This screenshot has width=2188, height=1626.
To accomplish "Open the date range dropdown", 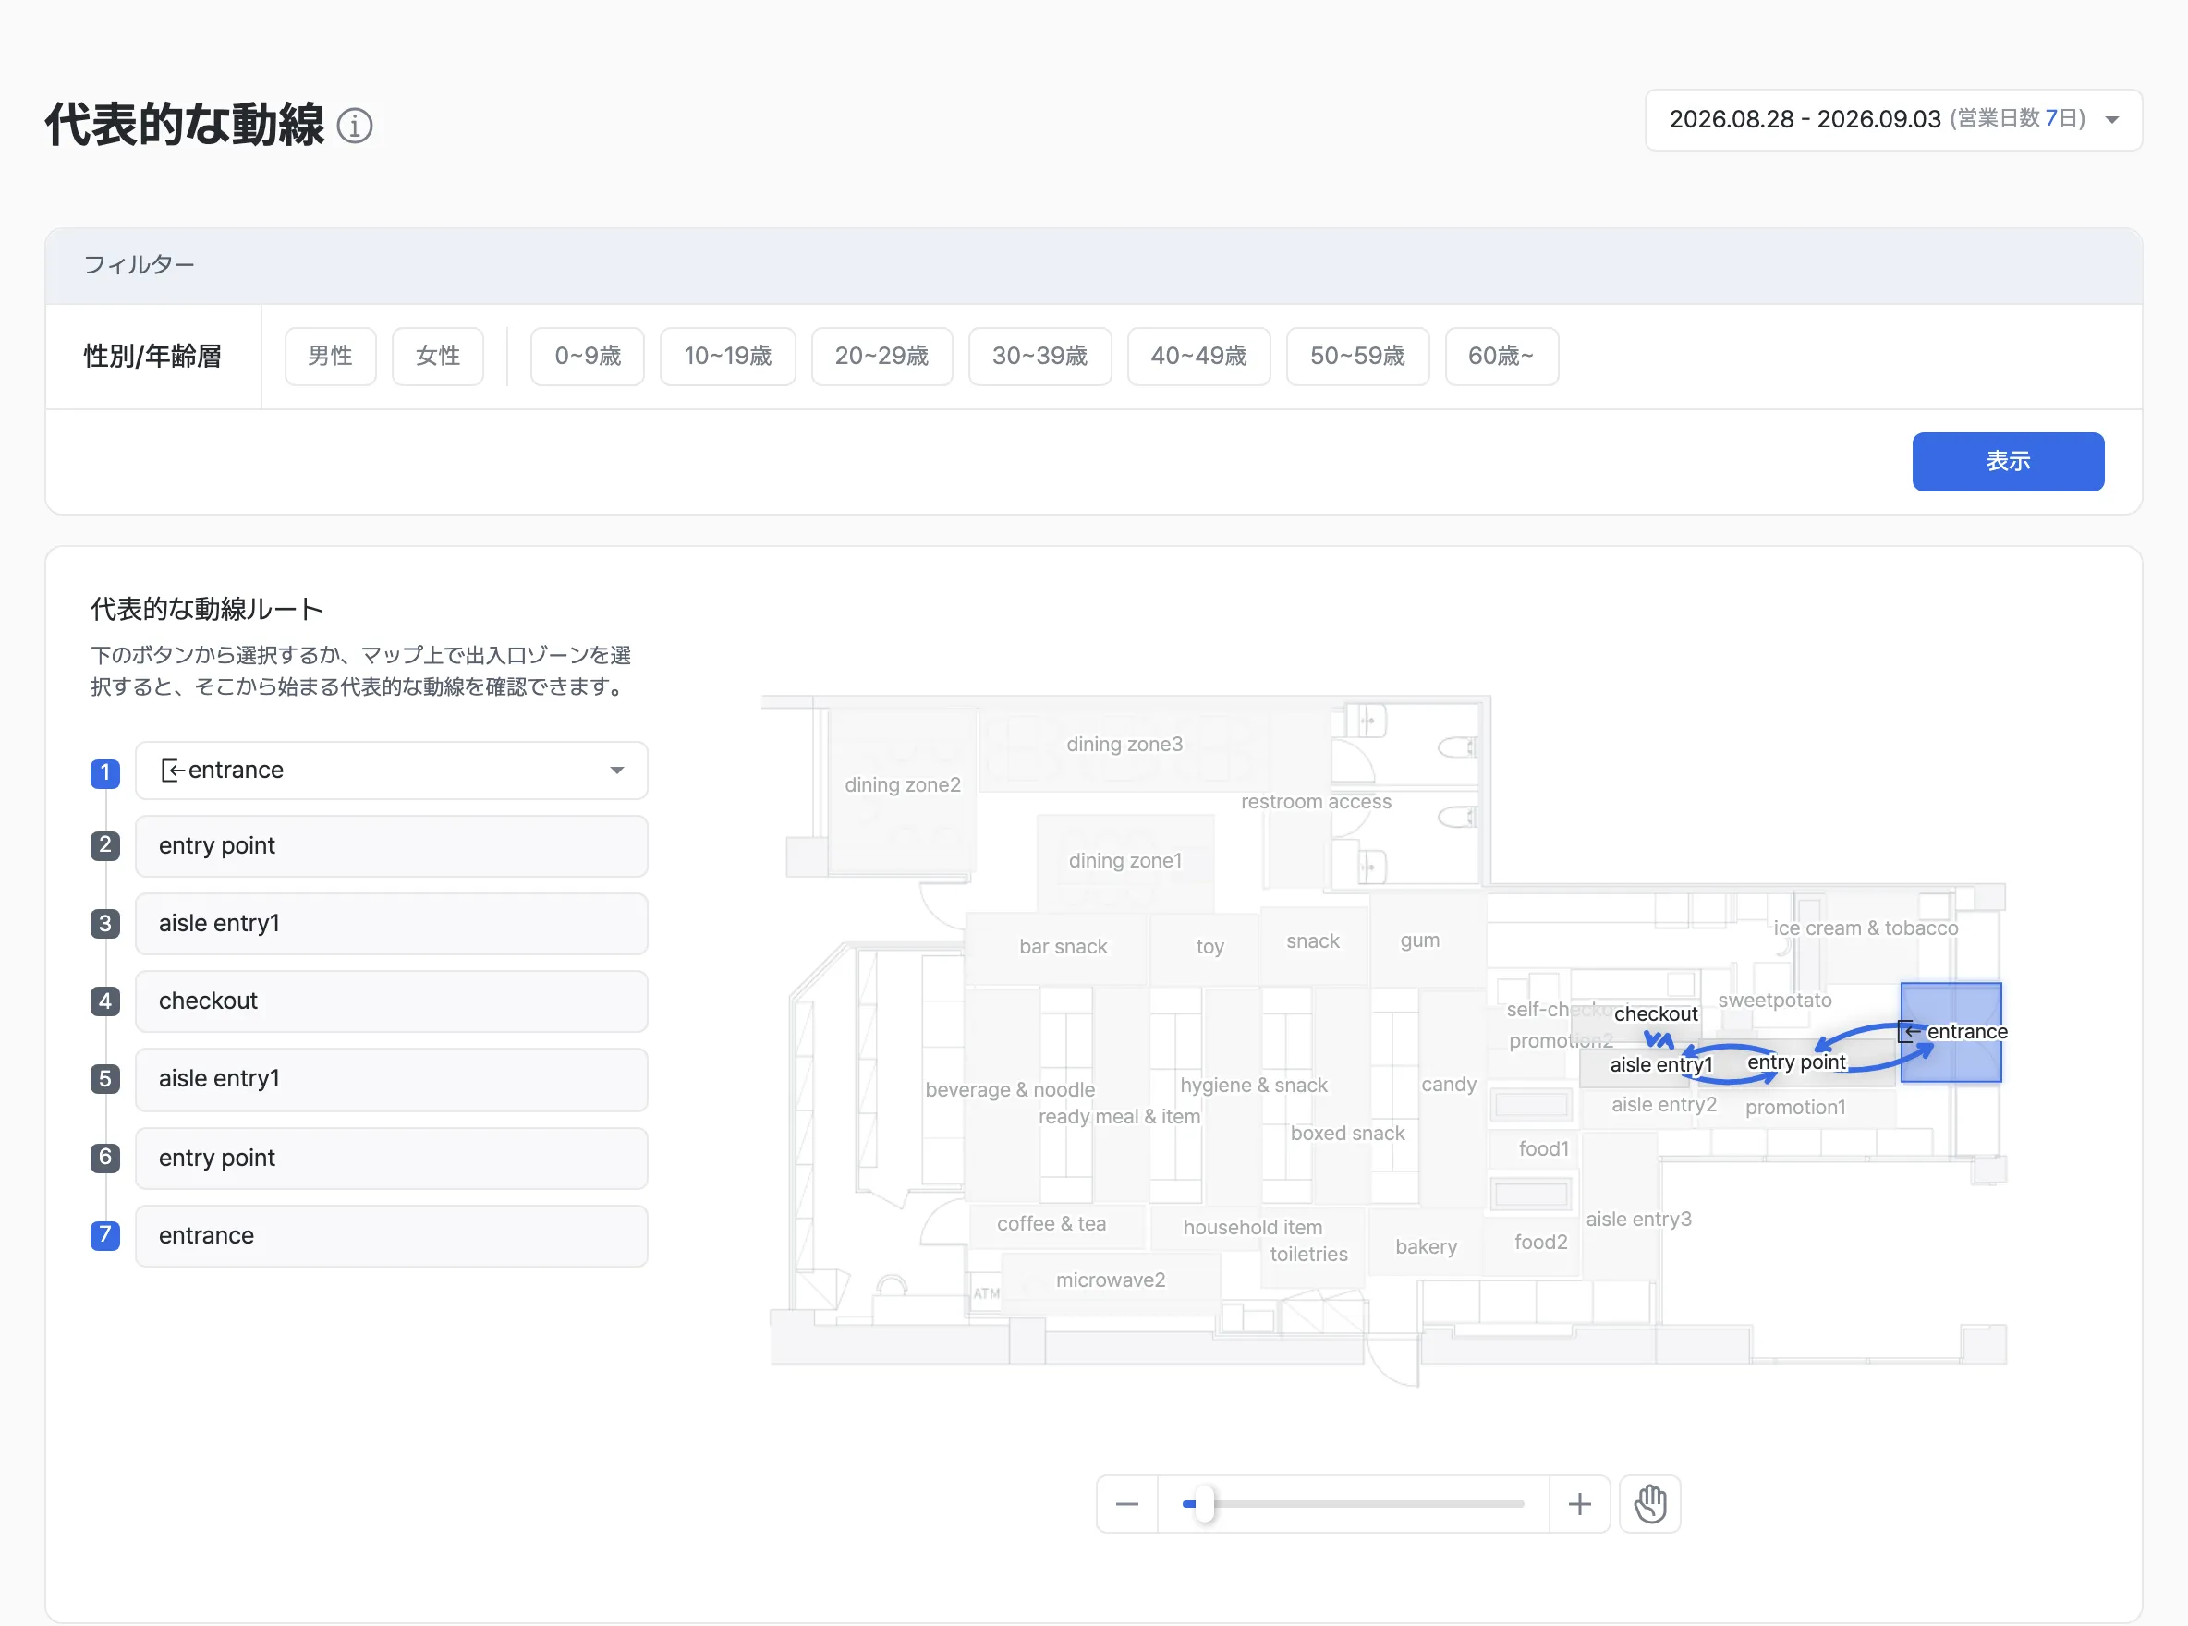I will [1892, 119].
